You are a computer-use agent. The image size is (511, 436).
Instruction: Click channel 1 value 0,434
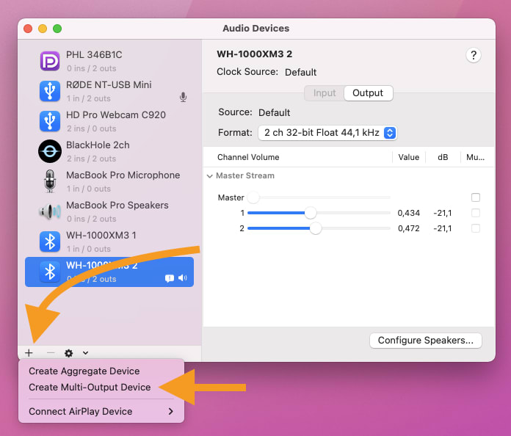[x=409, y=213]
